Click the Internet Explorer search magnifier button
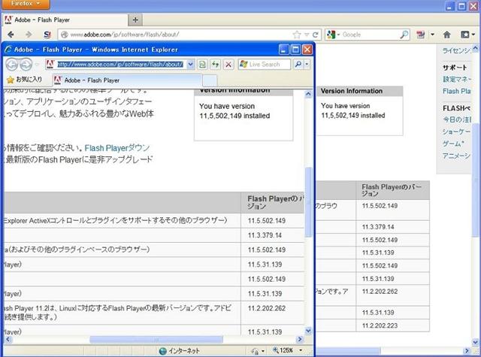The width and height of the screenshot is (481, 357). coord(298,65)
